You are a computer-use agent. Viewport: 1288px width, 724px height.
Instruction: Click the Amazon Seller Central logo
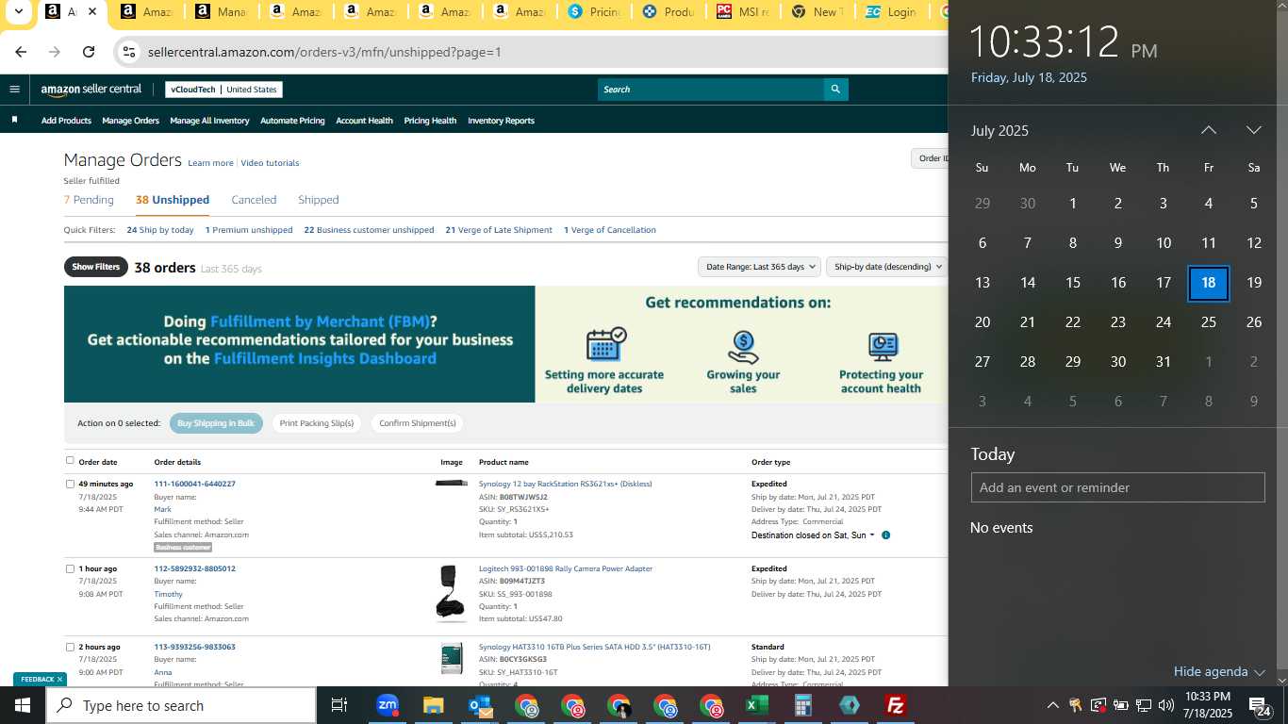click(91, 90)
